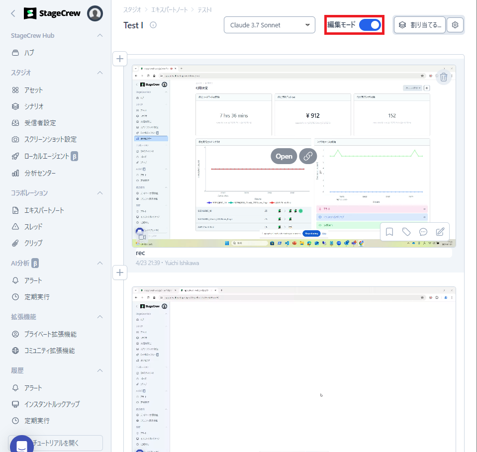
Task: Open the Claude 3.7 Sonnet model dropdown
Action: (270, 25)
